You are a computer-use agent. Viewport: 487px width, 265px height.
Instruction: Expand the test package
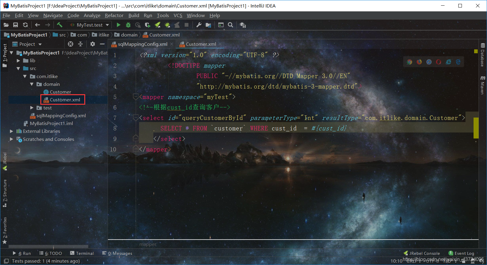pos(32,108)
